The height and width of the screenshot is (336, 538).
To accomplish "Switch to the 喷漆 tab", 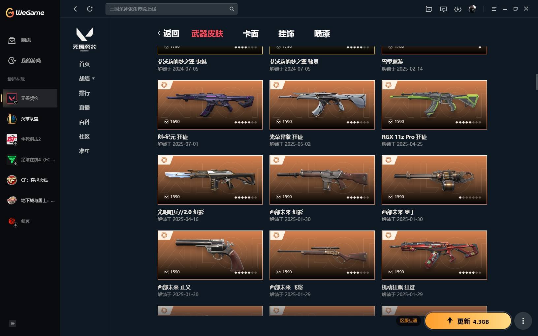I will [x=322, y=34].
